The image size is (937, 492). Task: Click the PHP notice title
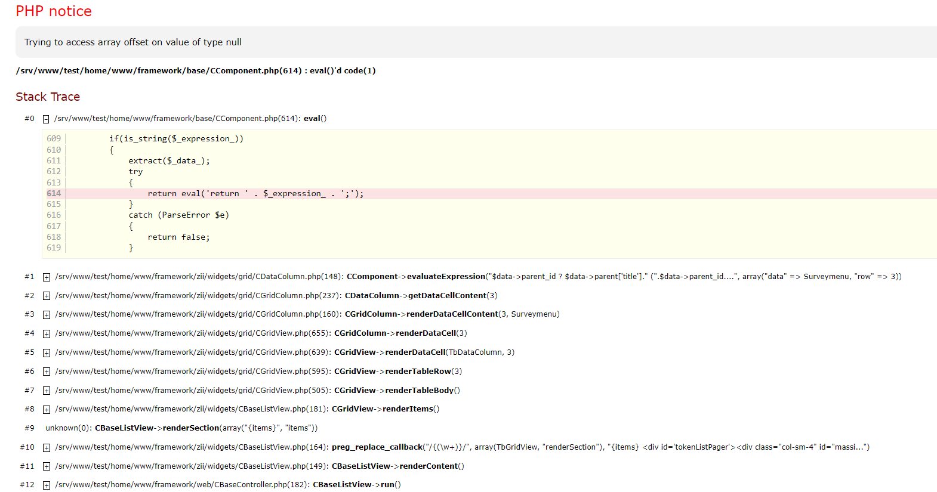click(x=54, y=11)
